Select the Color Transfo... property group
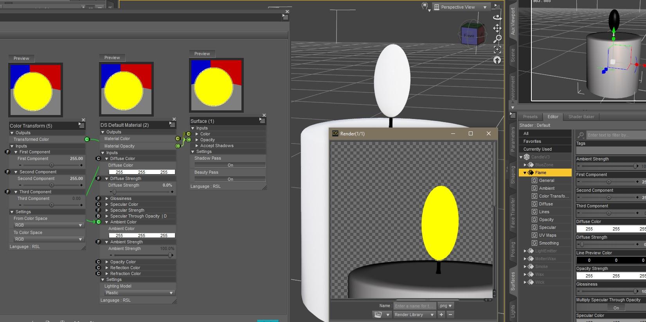 click(554, 196)
